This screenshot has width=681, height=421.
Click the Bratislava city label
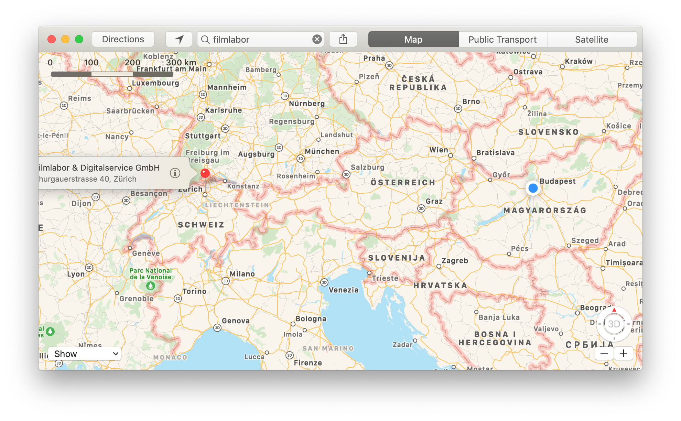point(496,153)
